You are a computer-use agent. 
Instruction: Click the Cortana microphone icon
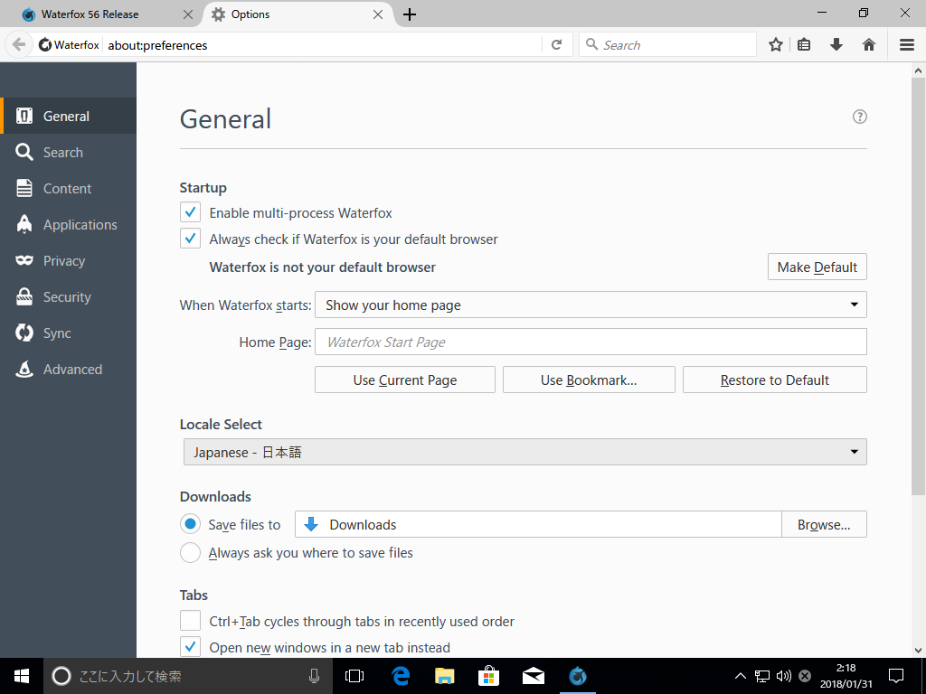click(314, 676)
